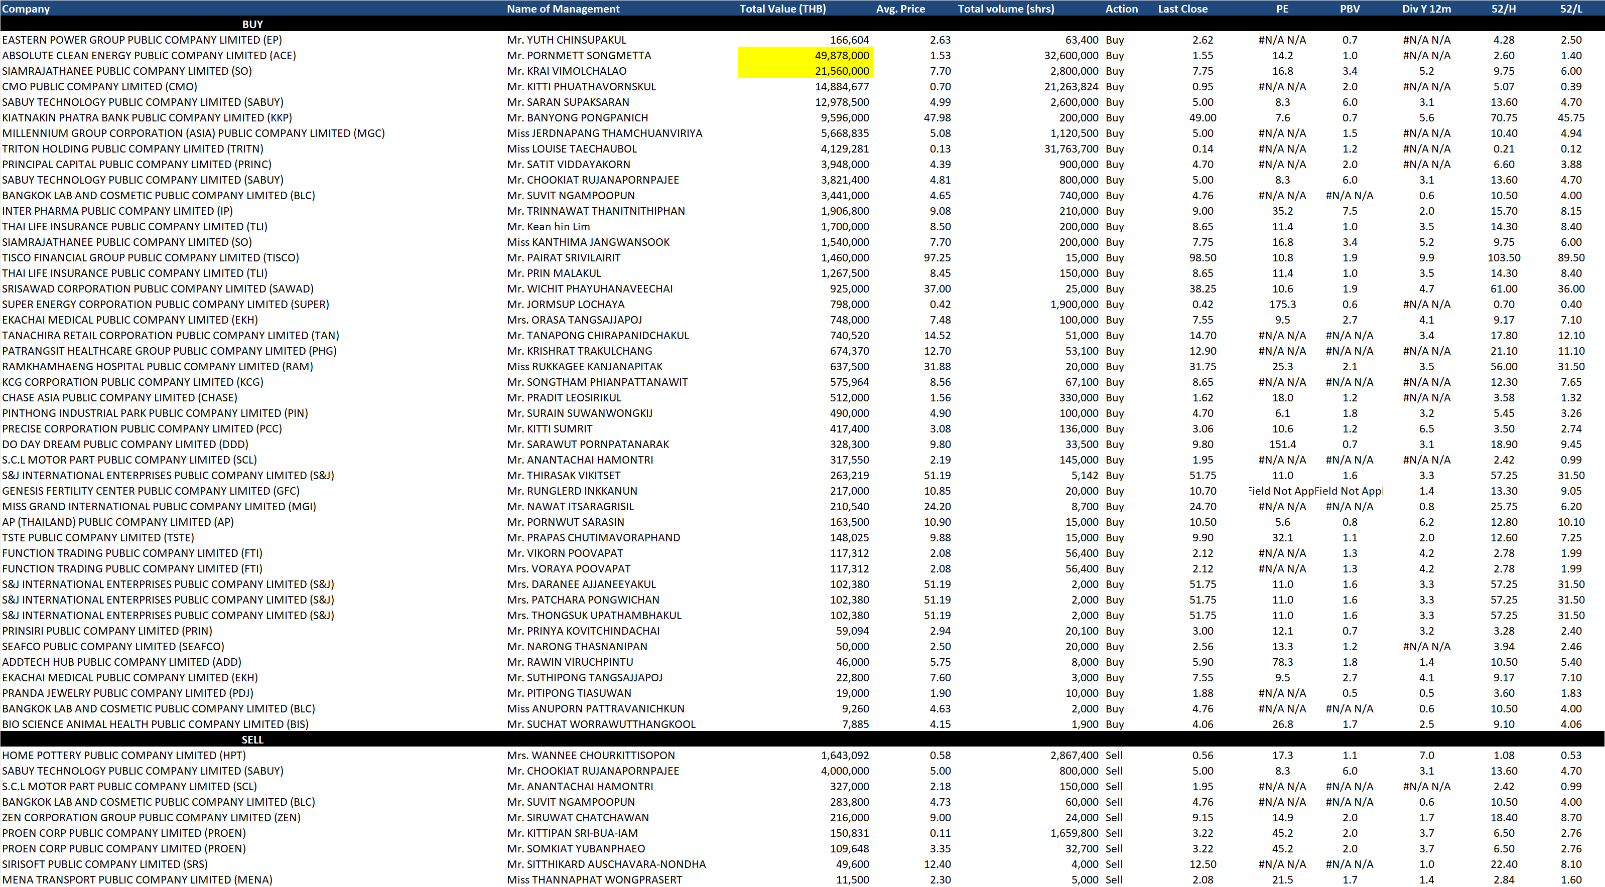
Task: Select SIRISOFT PUBLIC COMPANY (SRS) cell
Action: (x=104, y=864)
